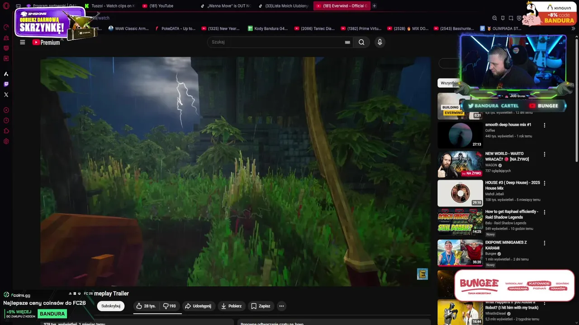Open (2528) MIX DO... bookmark
This screenshot has height=325, width=579.
pos(408,28)
